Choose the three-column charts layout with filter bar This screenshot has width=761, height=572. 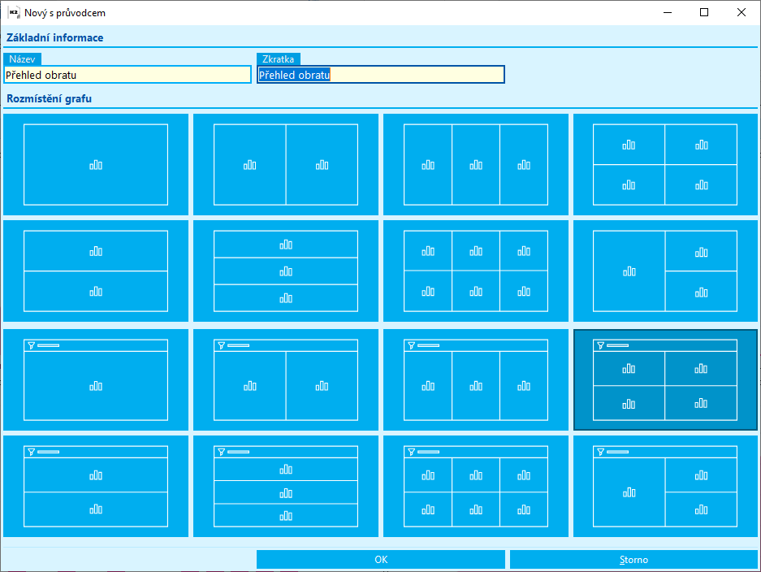[476, 379]
